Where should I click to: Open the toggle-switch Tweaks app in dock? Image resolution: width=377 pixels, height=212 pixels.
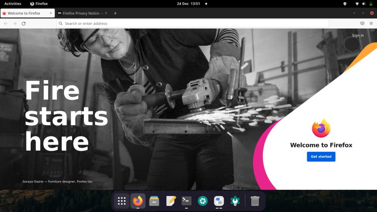[x=219, y=201]
